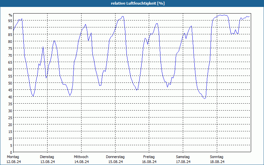This screenshot has height=165, width=264.
Task: Click the 85 value on the y-axis
Action: coord(10,35)
